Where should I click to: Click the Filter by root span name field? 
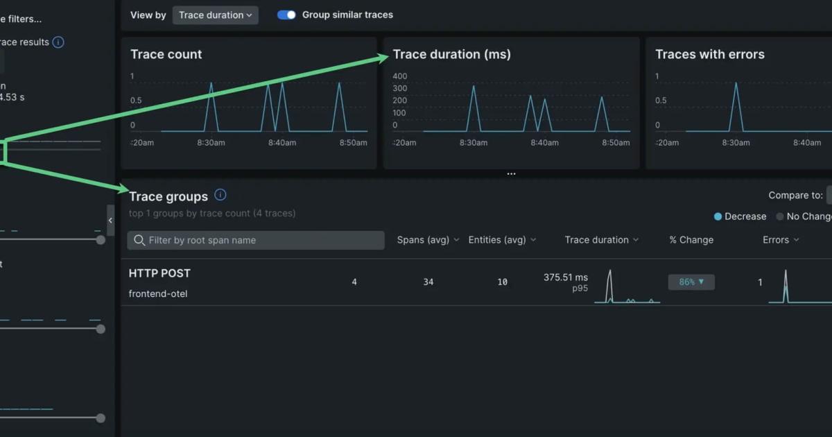[x=256, y=240]
